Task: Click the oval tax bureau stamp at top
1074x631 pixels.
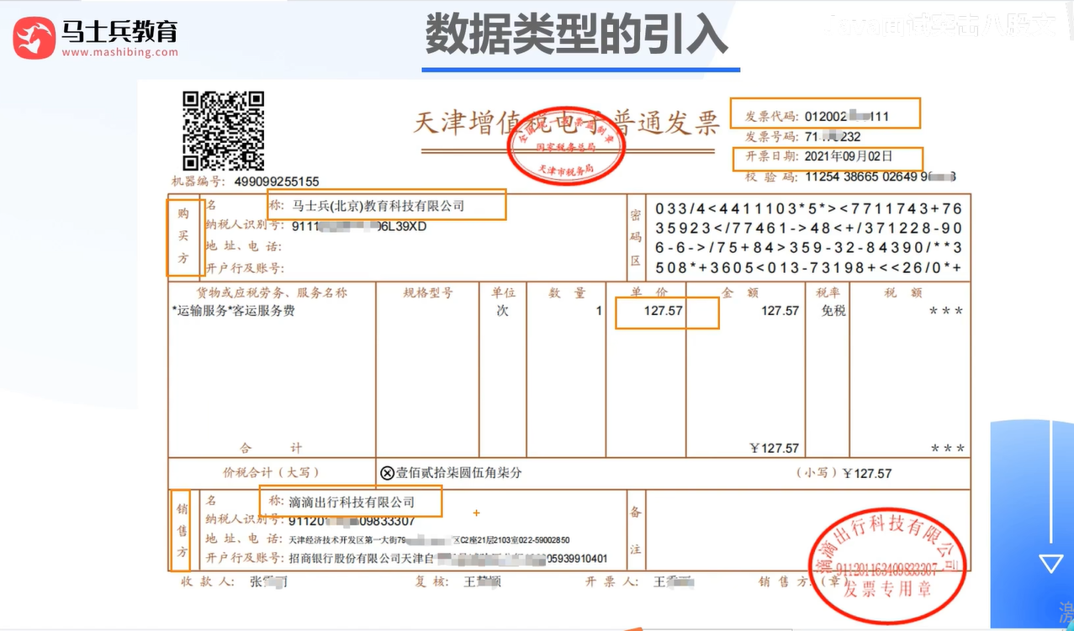Action: [567, 147]
